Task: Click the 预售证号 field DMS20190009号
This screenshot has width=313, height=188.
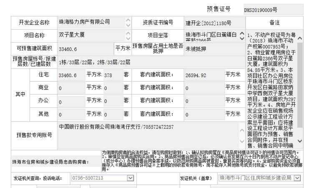Action: point(273,9)
